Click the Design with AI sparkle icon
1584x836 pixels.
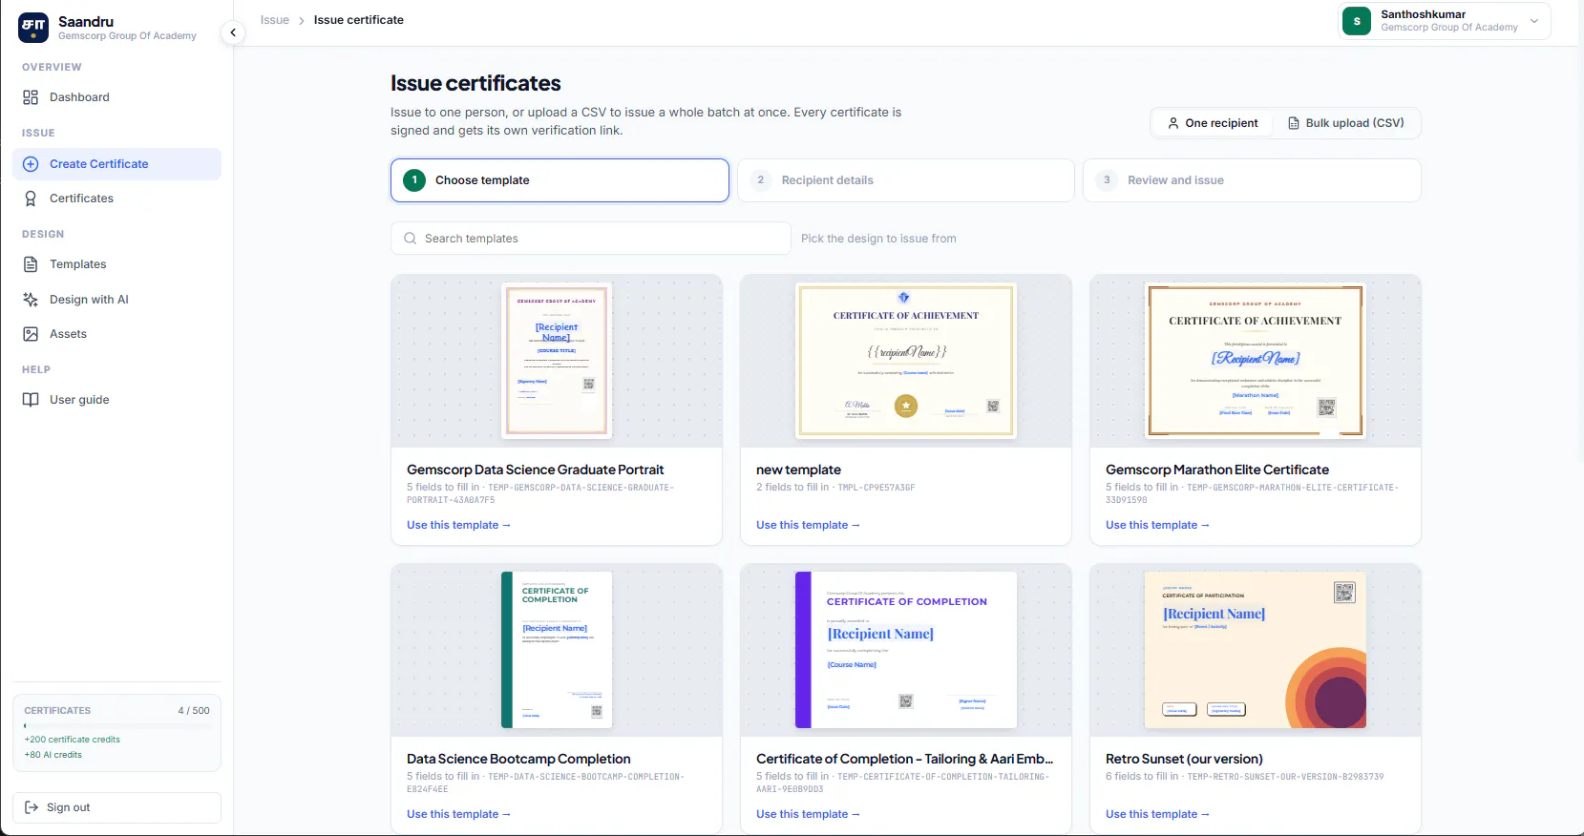coord(31,300)
